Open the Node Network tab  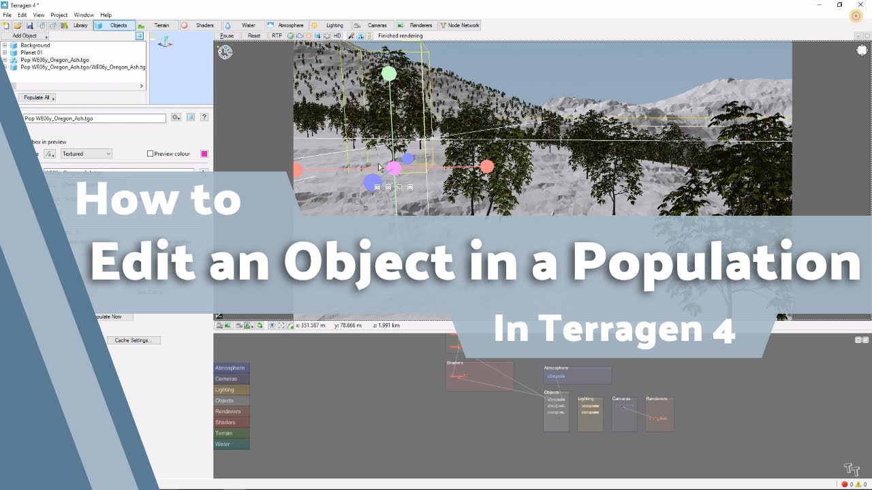460,25
